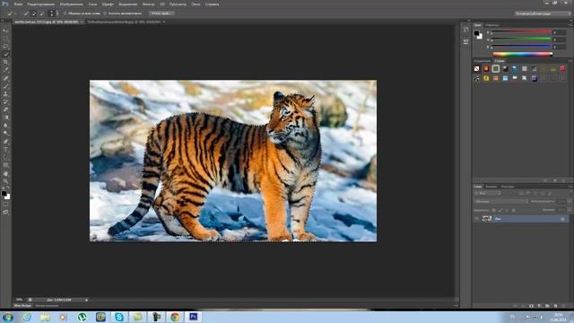Select the Move tool

click(5, 31)
